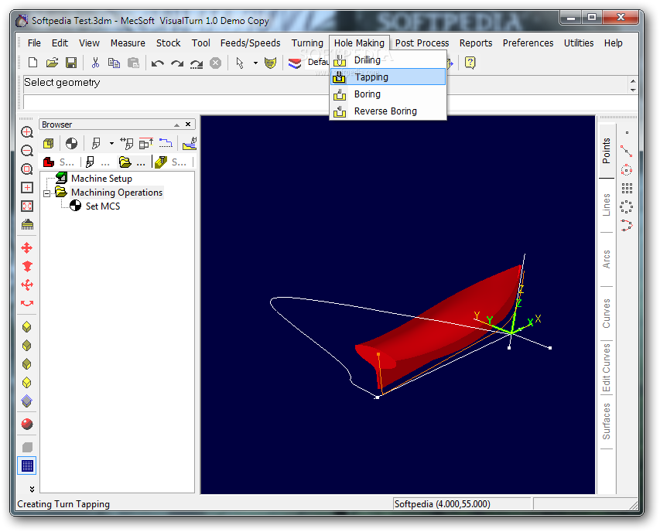Click the red shaded sphere icon
Viewport: 660px width, 532px height.
27,424
